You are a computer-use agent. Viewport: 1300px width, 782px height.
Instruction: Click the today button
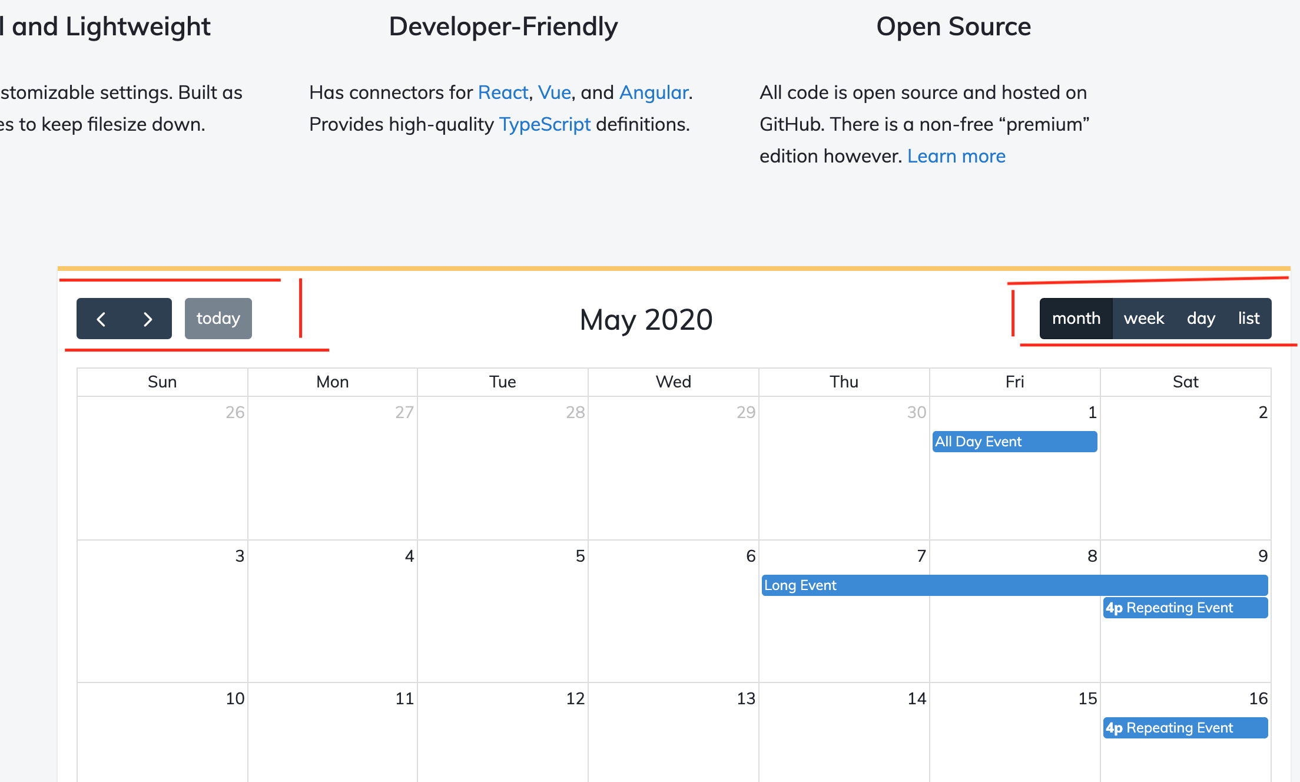(x=218, y=319)
